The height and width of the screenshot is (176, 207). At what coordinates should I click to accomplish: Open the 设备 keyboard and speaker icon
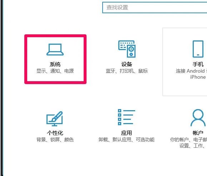tap(127, 49)
